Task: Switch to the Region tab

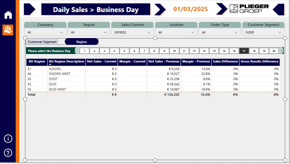Action: [82, 42]
